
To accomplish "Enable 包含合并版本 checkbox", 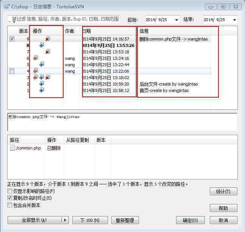I will 10,205.
